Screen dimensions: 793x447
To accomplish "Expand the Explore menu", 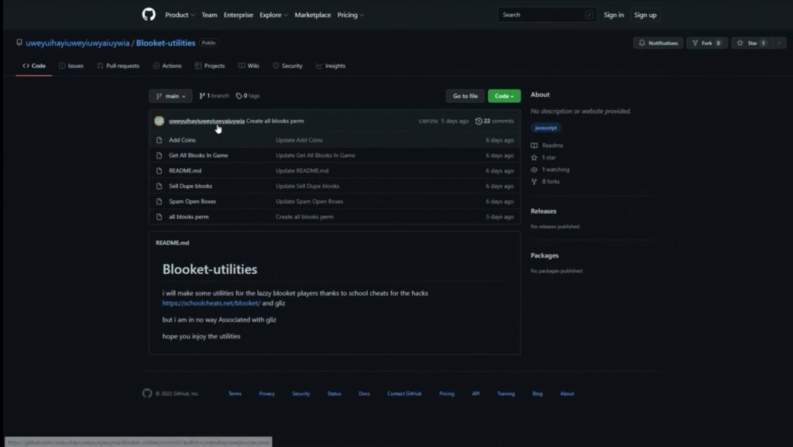I will pyautogui.click(x=273, y=15).
